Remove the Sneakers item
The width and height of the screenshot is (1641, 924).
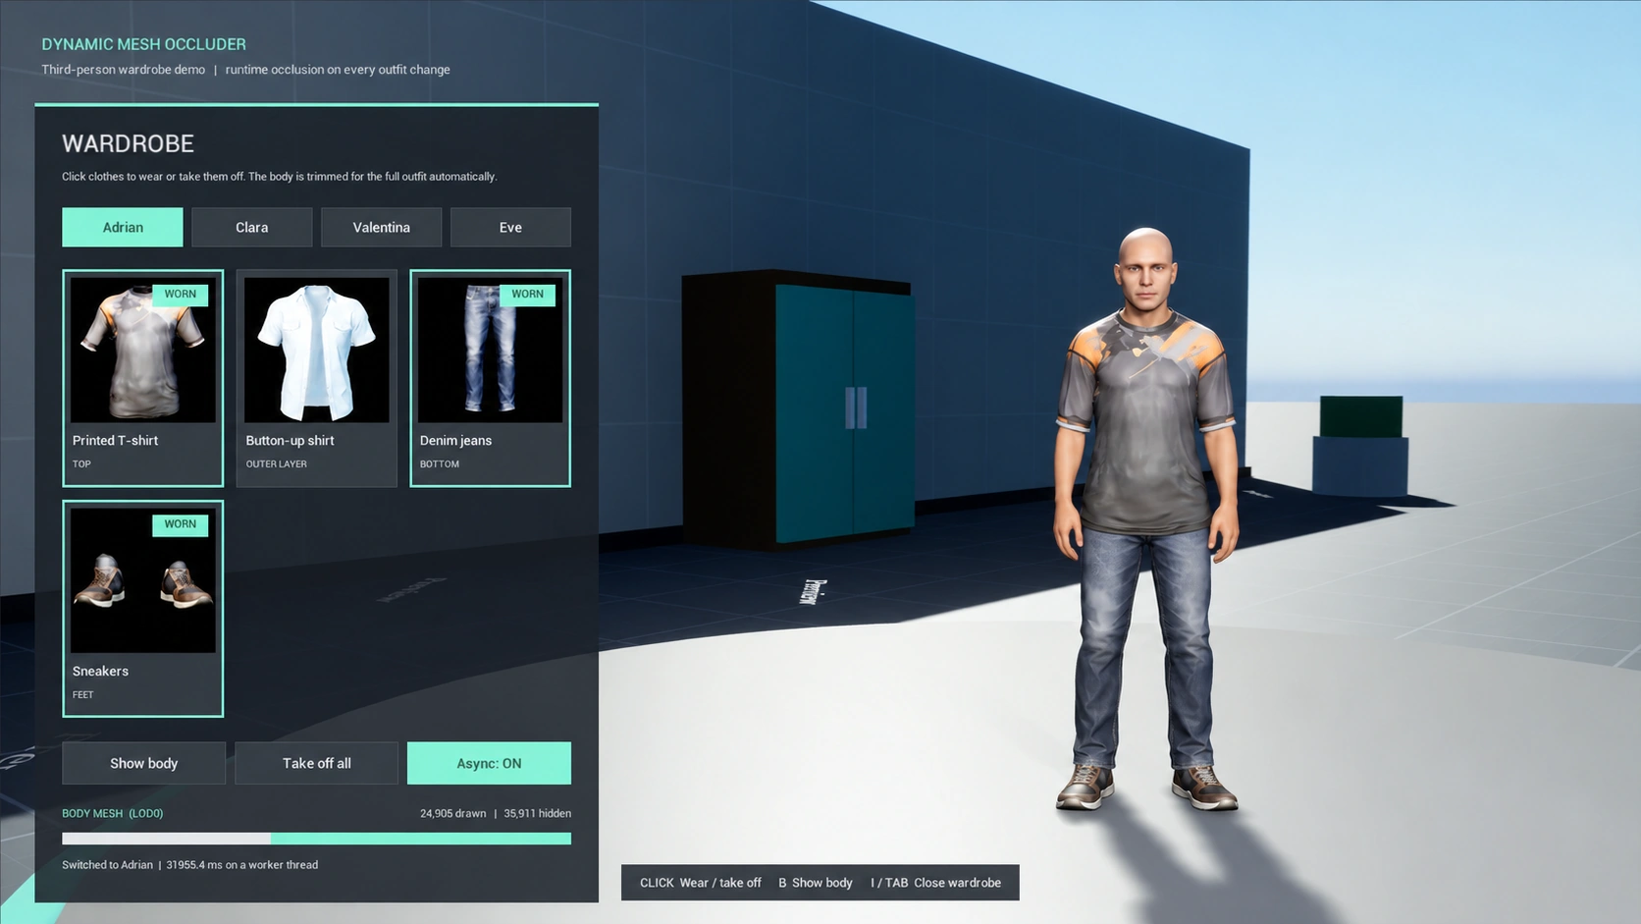click(143, 609)
